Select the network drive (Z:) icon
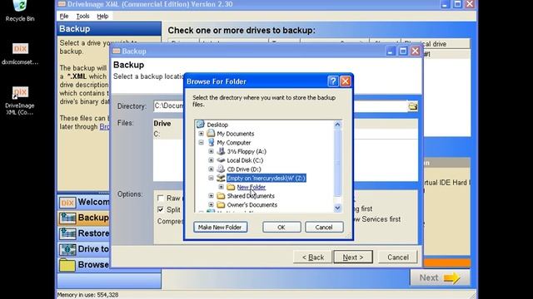This screenshot has width=533, height=299. tap(221, 178)
